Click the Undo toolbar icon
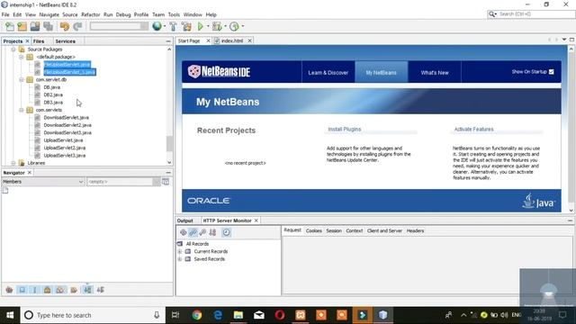The height and width of the screenshot is (324, 576). click(64, 26)
